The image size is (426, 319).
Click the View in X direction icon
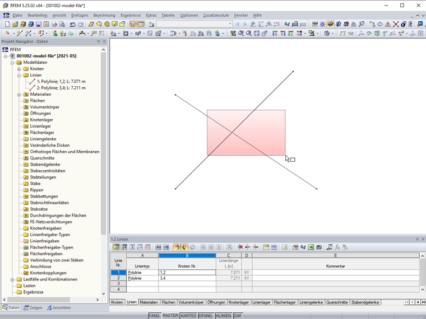click(x=275, y=34)
